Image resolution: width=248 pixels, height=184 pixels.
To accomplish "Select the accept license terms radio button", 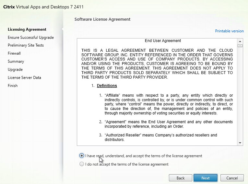I will coord(82,156).
